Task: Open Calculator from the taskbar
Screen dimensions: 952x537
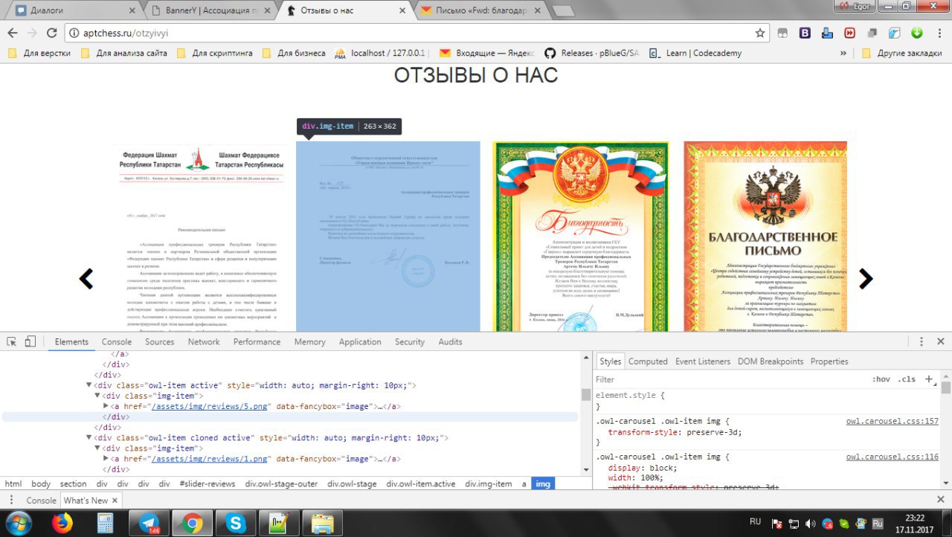Action: point(105,523)
